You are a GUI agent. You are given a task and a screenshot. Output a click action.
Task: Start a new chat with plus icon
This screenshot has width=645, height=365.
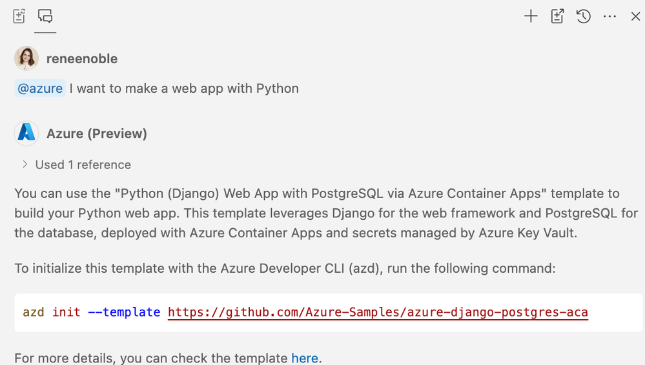(x=531, y=17)
